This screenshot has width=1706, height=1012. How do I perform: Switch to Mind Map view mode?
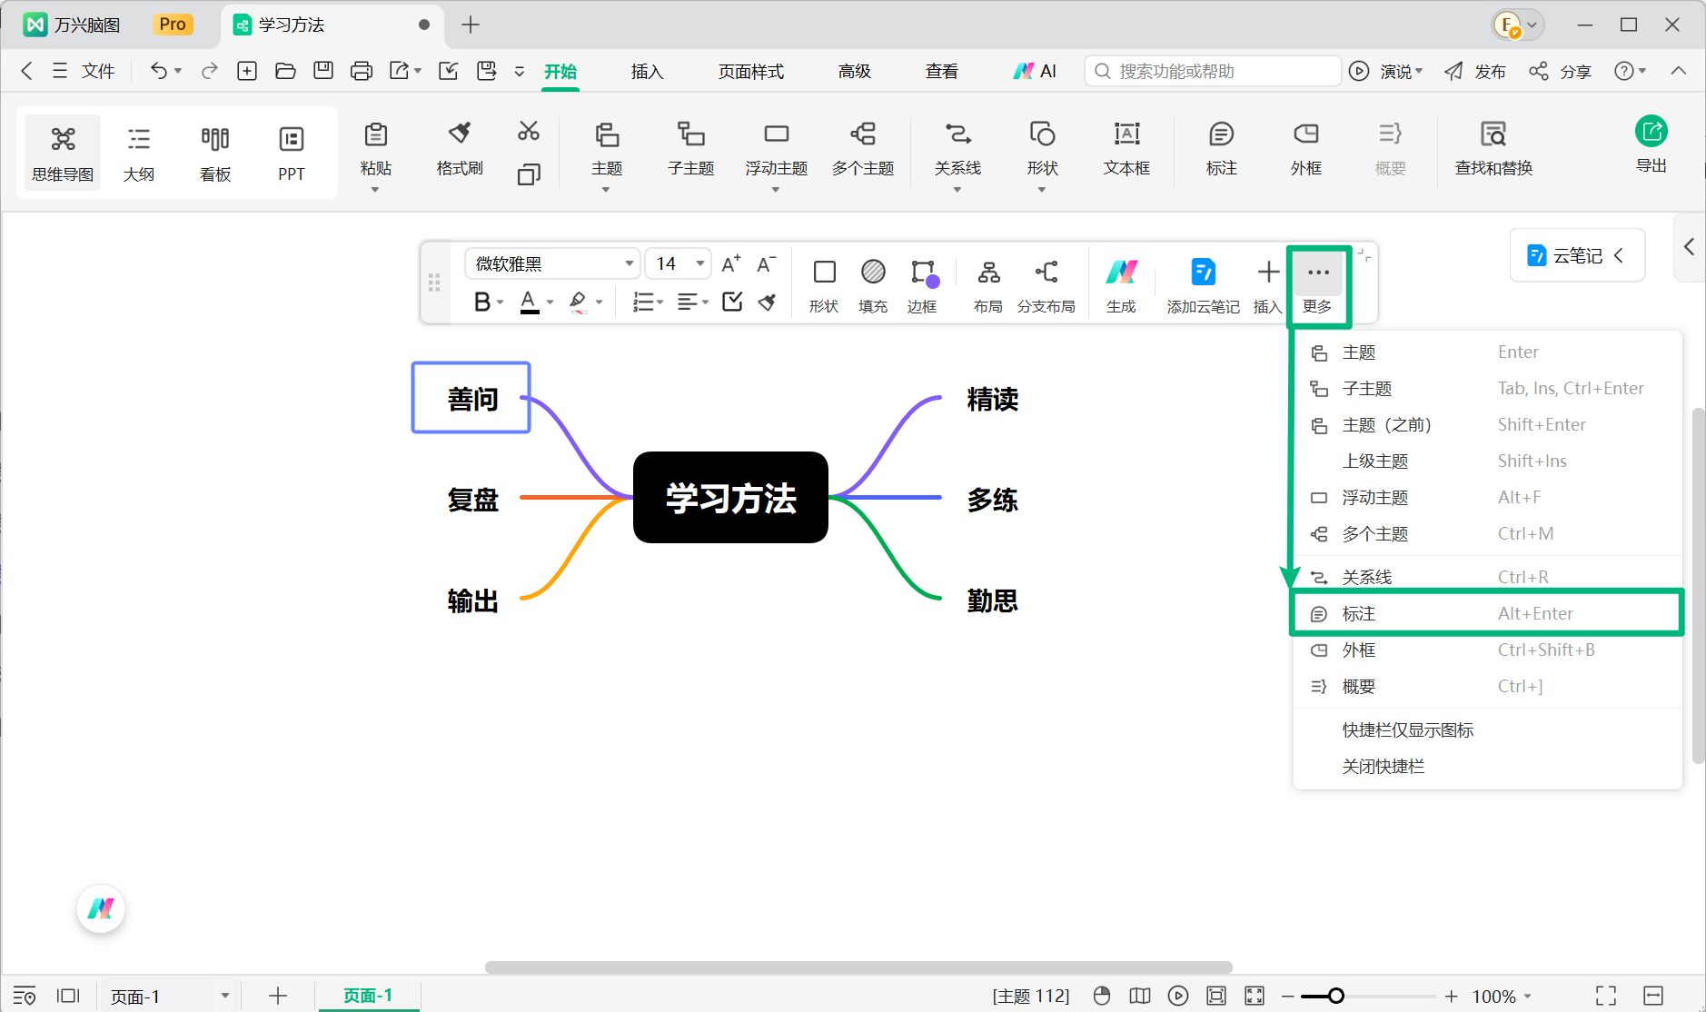click(x=63, y=153)
